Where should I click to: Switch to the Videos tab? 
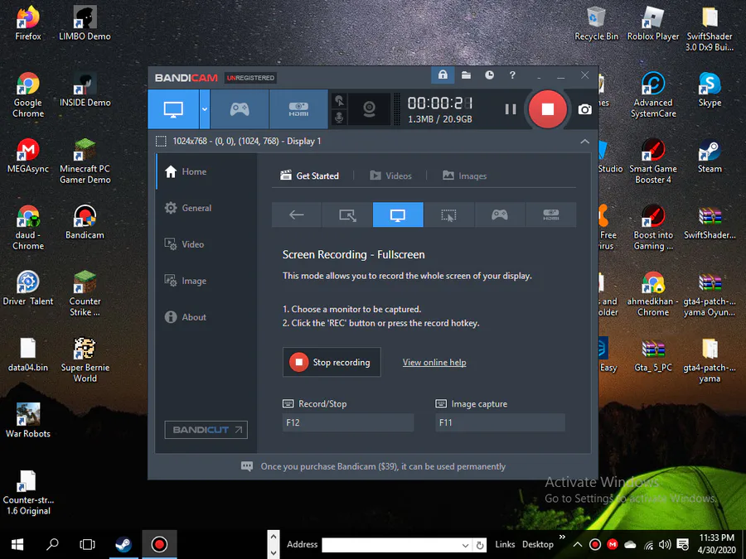390,176
